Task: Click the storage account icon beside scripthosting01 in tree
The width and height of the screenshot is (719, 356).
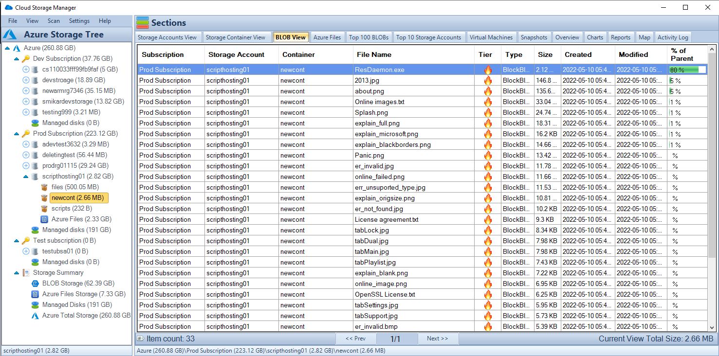Action: (35, 177)
